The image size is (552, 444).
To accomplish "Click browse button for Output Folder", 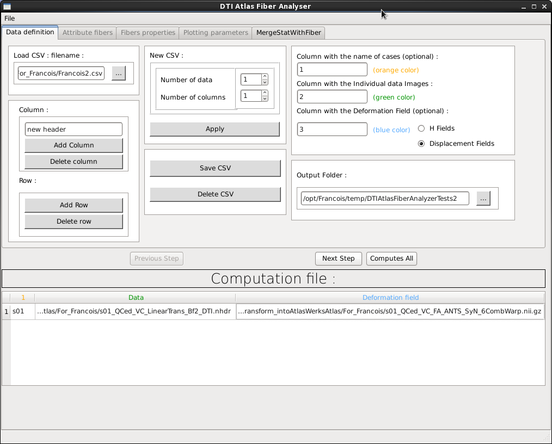I will 483,199.
